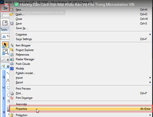Select the hatch tool in row R
The width and height of the screenshot is (153, 117).
pos(8,109)
